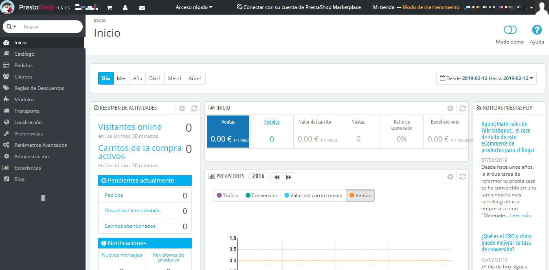The height and width of the screenshot is (270, 549).
Task: Toggle the Tráfico series in Previsiones legend
Action: click(227, 195)
